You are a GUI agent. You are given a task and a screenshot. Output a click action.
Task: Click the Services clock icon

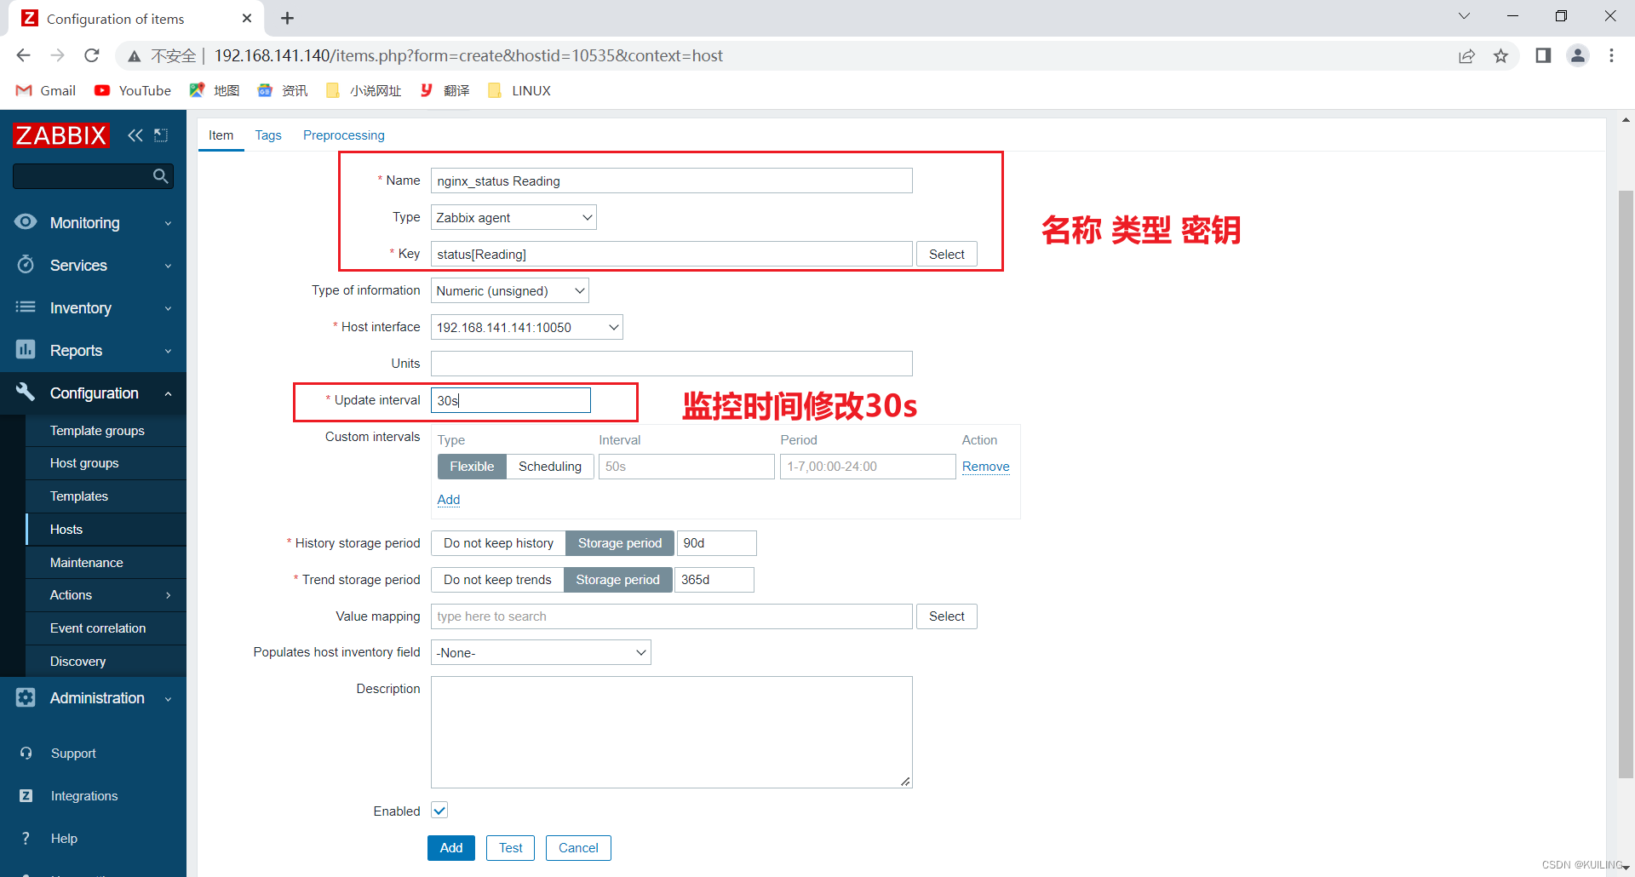[26, 265]
